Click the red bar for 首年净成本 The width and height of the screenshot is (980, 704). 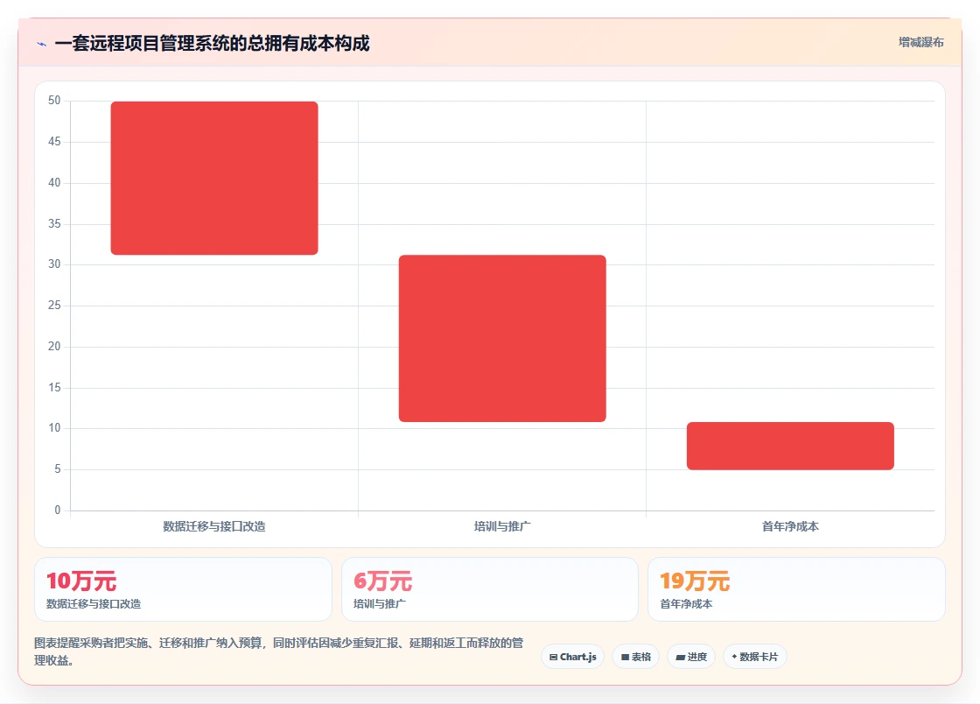coord(790,446)
